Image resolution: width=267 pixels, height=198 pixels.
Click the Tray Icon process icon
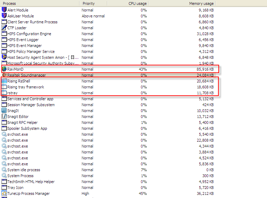tap(4, 188)
